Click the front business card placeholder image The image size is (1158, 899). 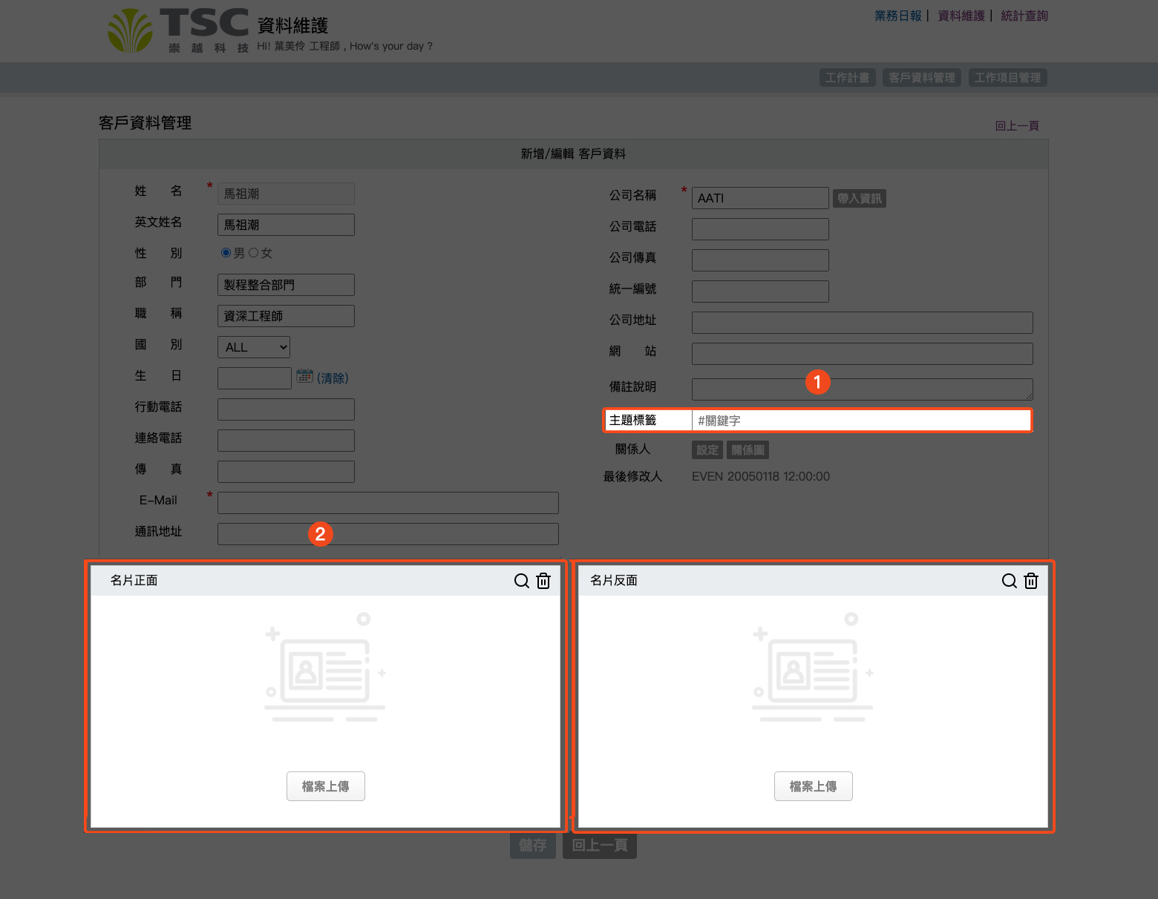(x=325, y=668)
